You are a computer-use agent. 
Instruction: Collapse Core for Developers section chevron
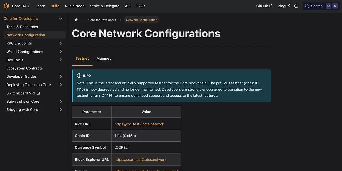point(61,19)
